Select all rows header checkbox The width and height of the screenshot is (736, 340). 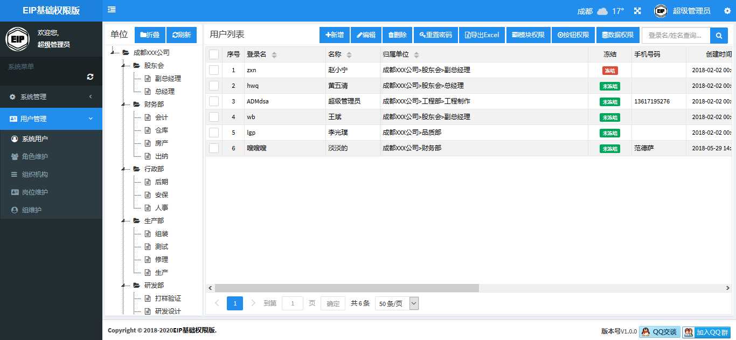coord(214,54)
